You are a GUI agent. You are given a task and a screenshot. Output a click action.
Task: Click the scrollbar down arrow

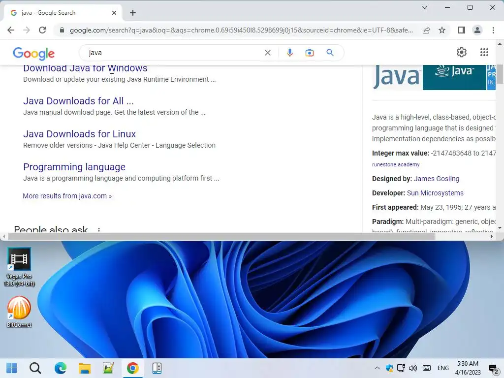coord(500,228)
